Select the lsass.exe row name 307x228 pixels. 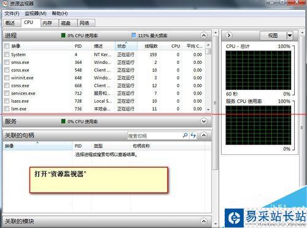[20, 101]
